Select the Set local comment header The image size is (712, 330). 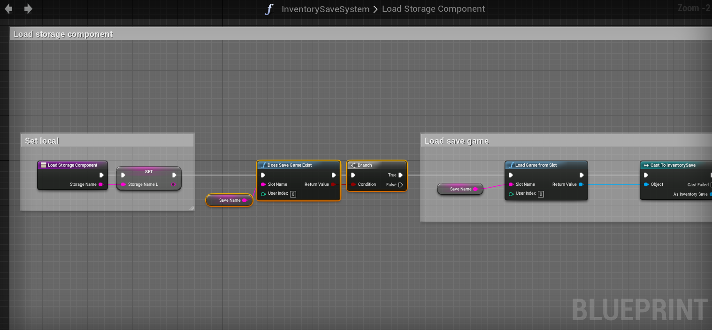coord(107,141)
